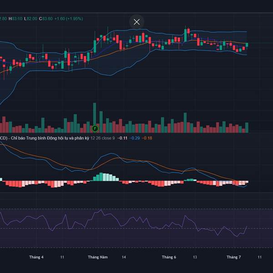
Task: Click the MACD settings text 12 26 close 9
Action: [x=102, y=138]
